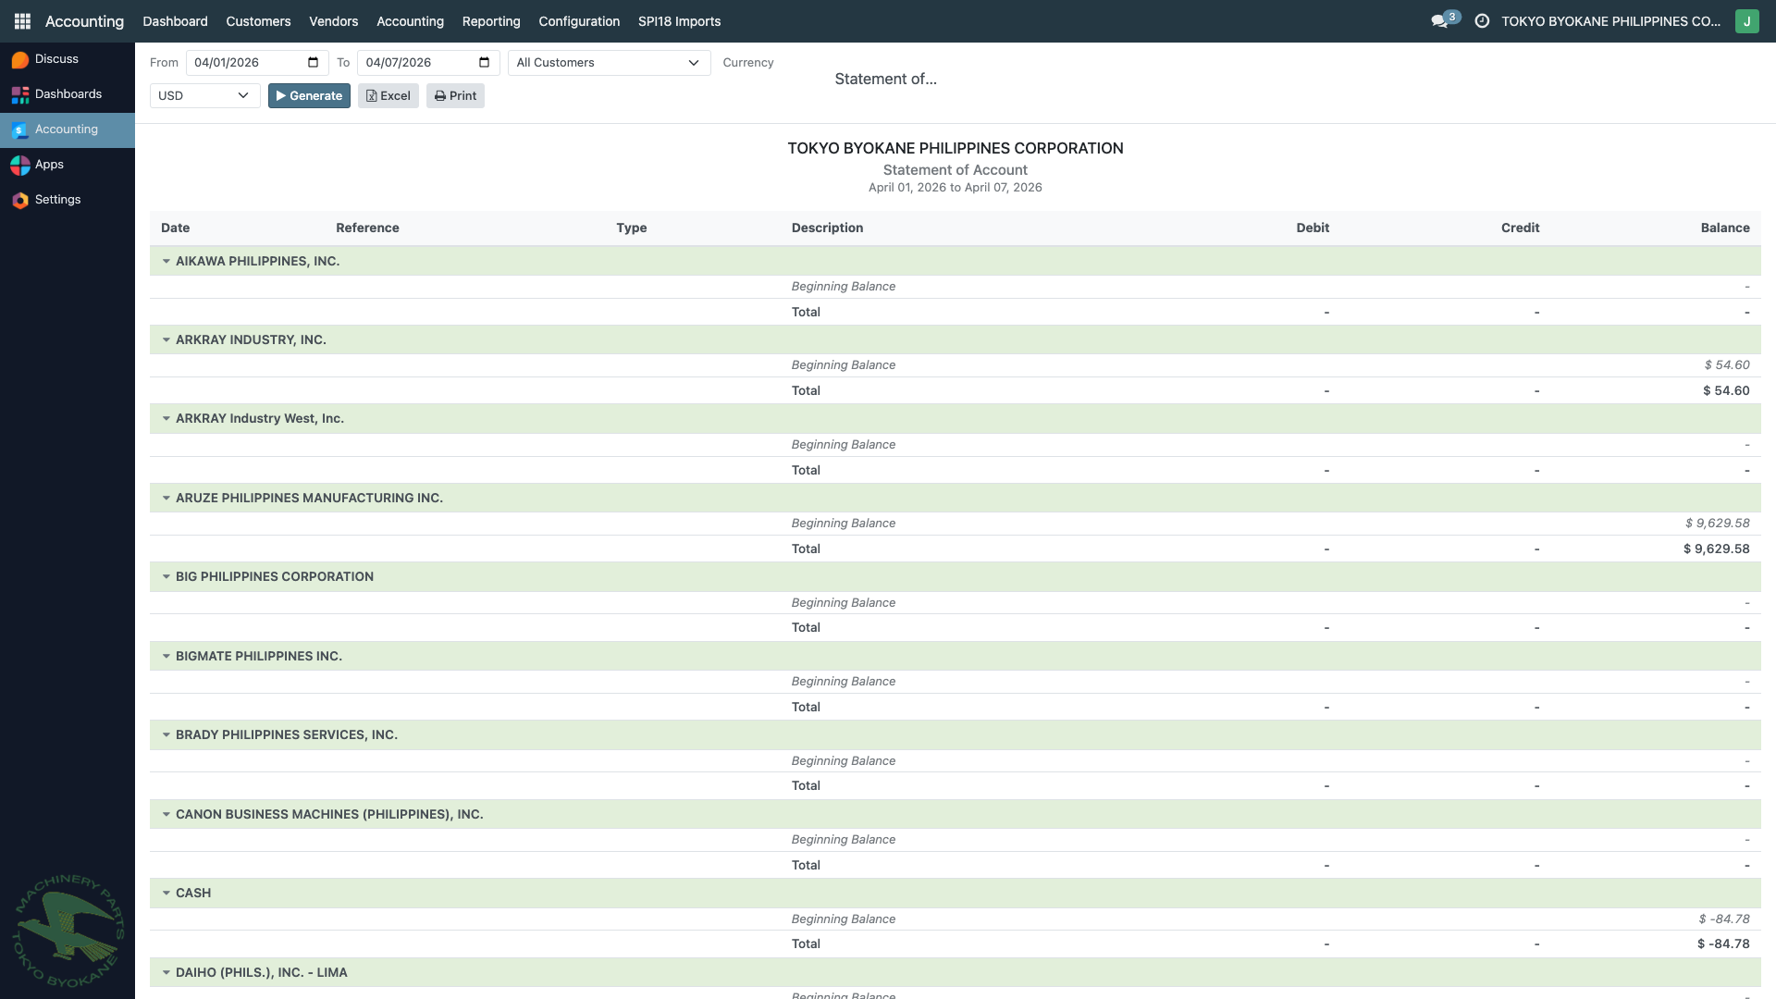Image resolution: width=1776 pixels, height=999 pixels.
Task: Open the SPI18 Imports menu
Action: coord(679,21)
